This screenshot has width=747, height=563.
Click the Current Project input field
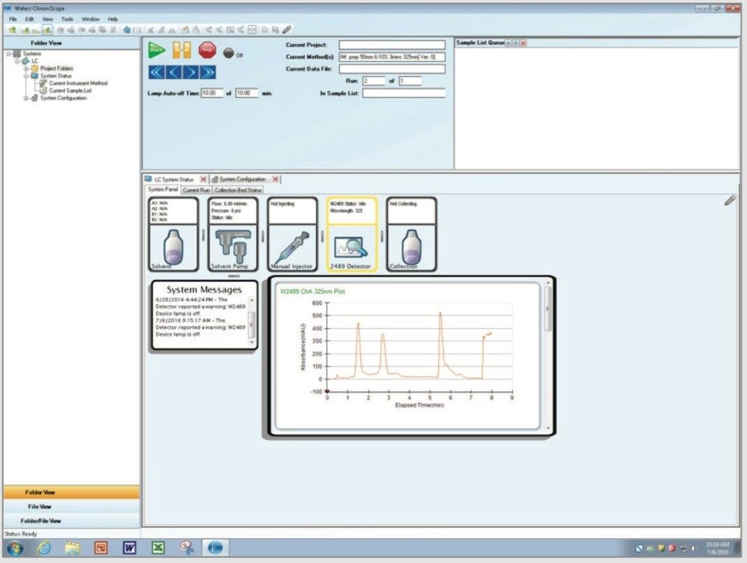click(x=391, y=44)
